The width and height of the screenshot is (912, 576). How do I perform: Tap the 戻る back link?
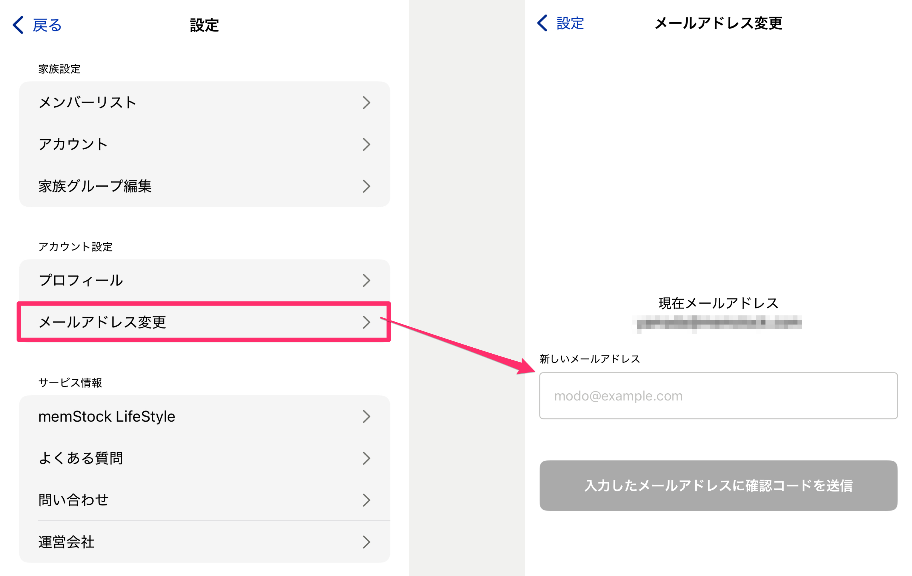(x=47, y=25)
